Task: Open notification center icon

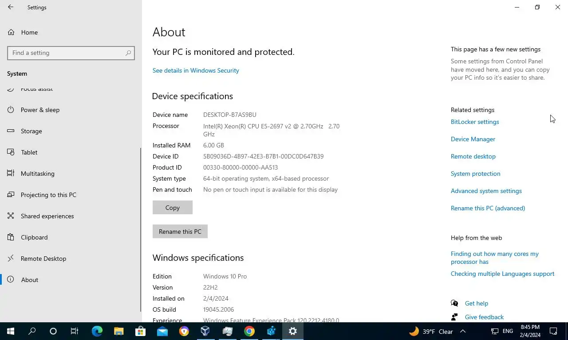Action: (553, 331)
